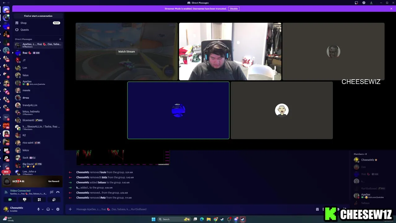396x223 pixels.
Task: Open direct message with felon
Action: 38,75
